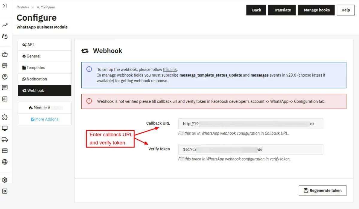
Task: Select the Verify token field
Action: point(251,149)
